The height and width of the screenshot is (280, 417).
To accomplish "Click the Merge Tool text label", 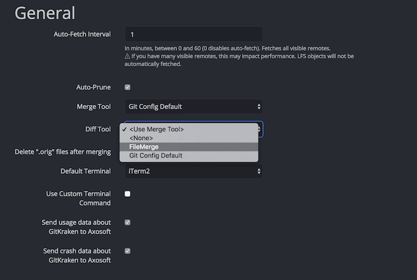I will (93, 107).
